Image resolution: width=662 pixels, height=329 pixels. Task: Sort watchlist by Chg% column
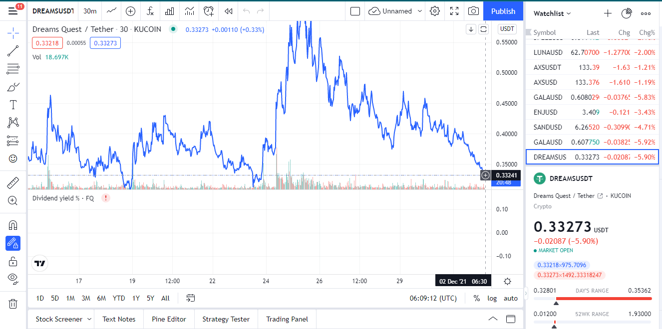(647, 32)
